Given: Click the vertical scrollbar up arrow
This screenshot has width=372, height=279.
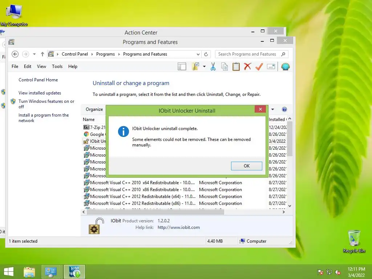Looking at the screenshot, I should pyautogui.click(x=290, y=119).
